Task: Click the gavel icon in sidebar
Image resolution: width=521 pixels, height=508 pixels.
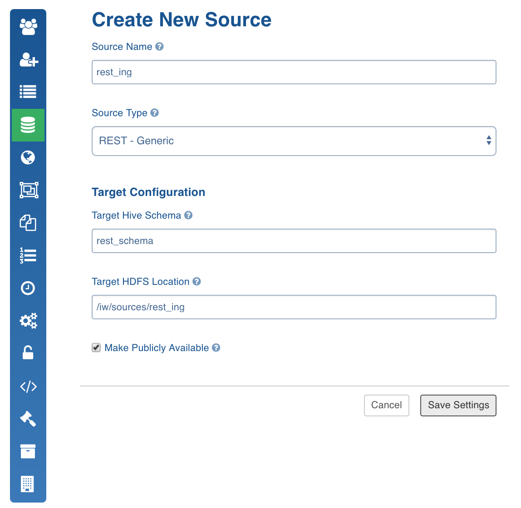Action: coord(28,419)
